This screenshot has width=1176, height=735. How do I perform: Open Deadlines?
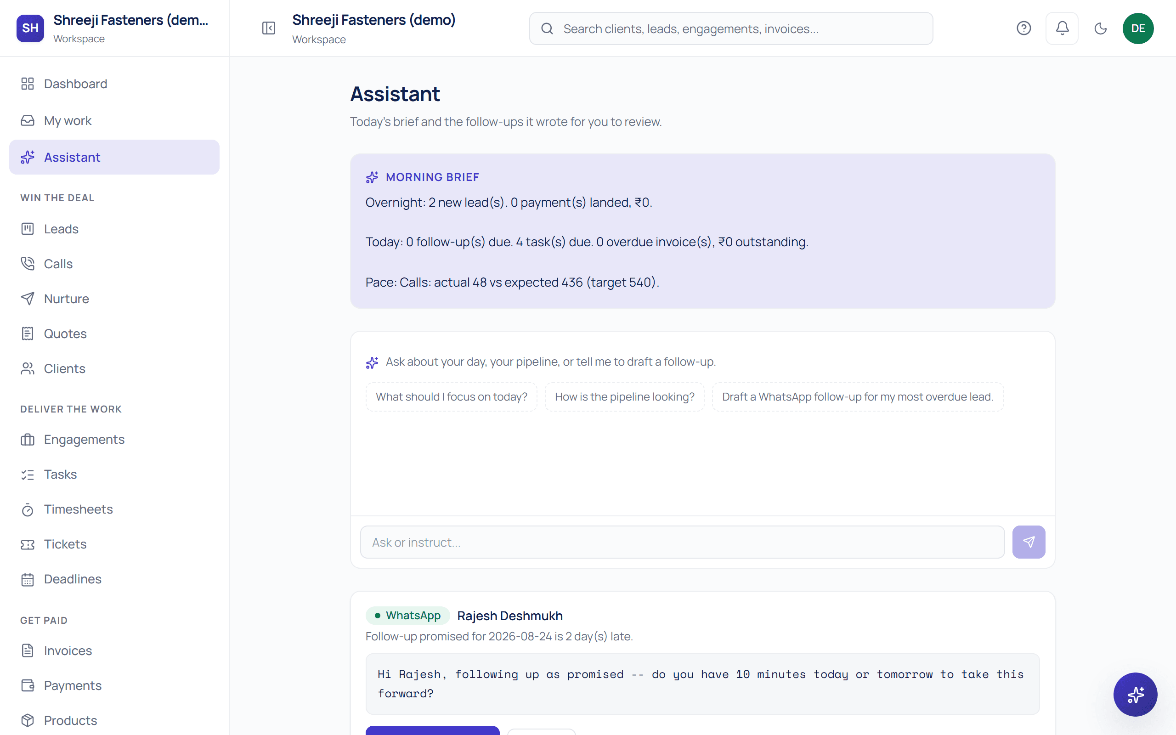point(114,579)
